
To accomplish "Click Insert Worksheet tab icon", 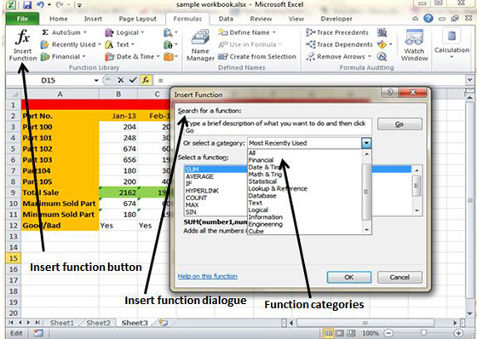I will click(164, 323).
